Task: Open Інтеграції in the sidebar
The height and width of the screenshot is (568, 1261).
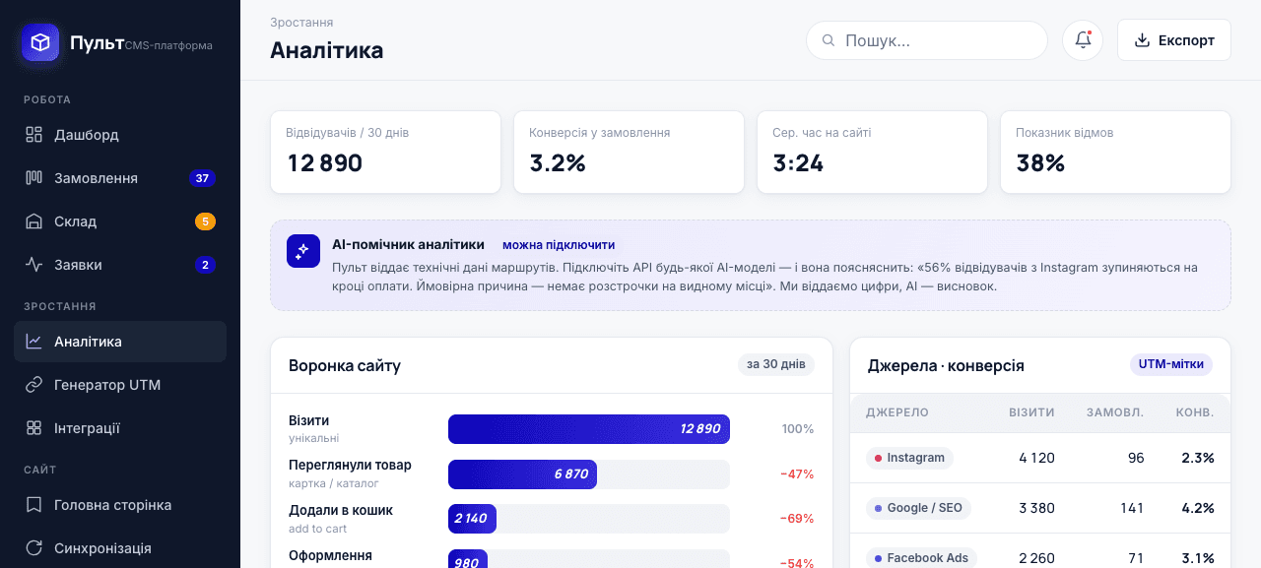Action: click(120, 428)
